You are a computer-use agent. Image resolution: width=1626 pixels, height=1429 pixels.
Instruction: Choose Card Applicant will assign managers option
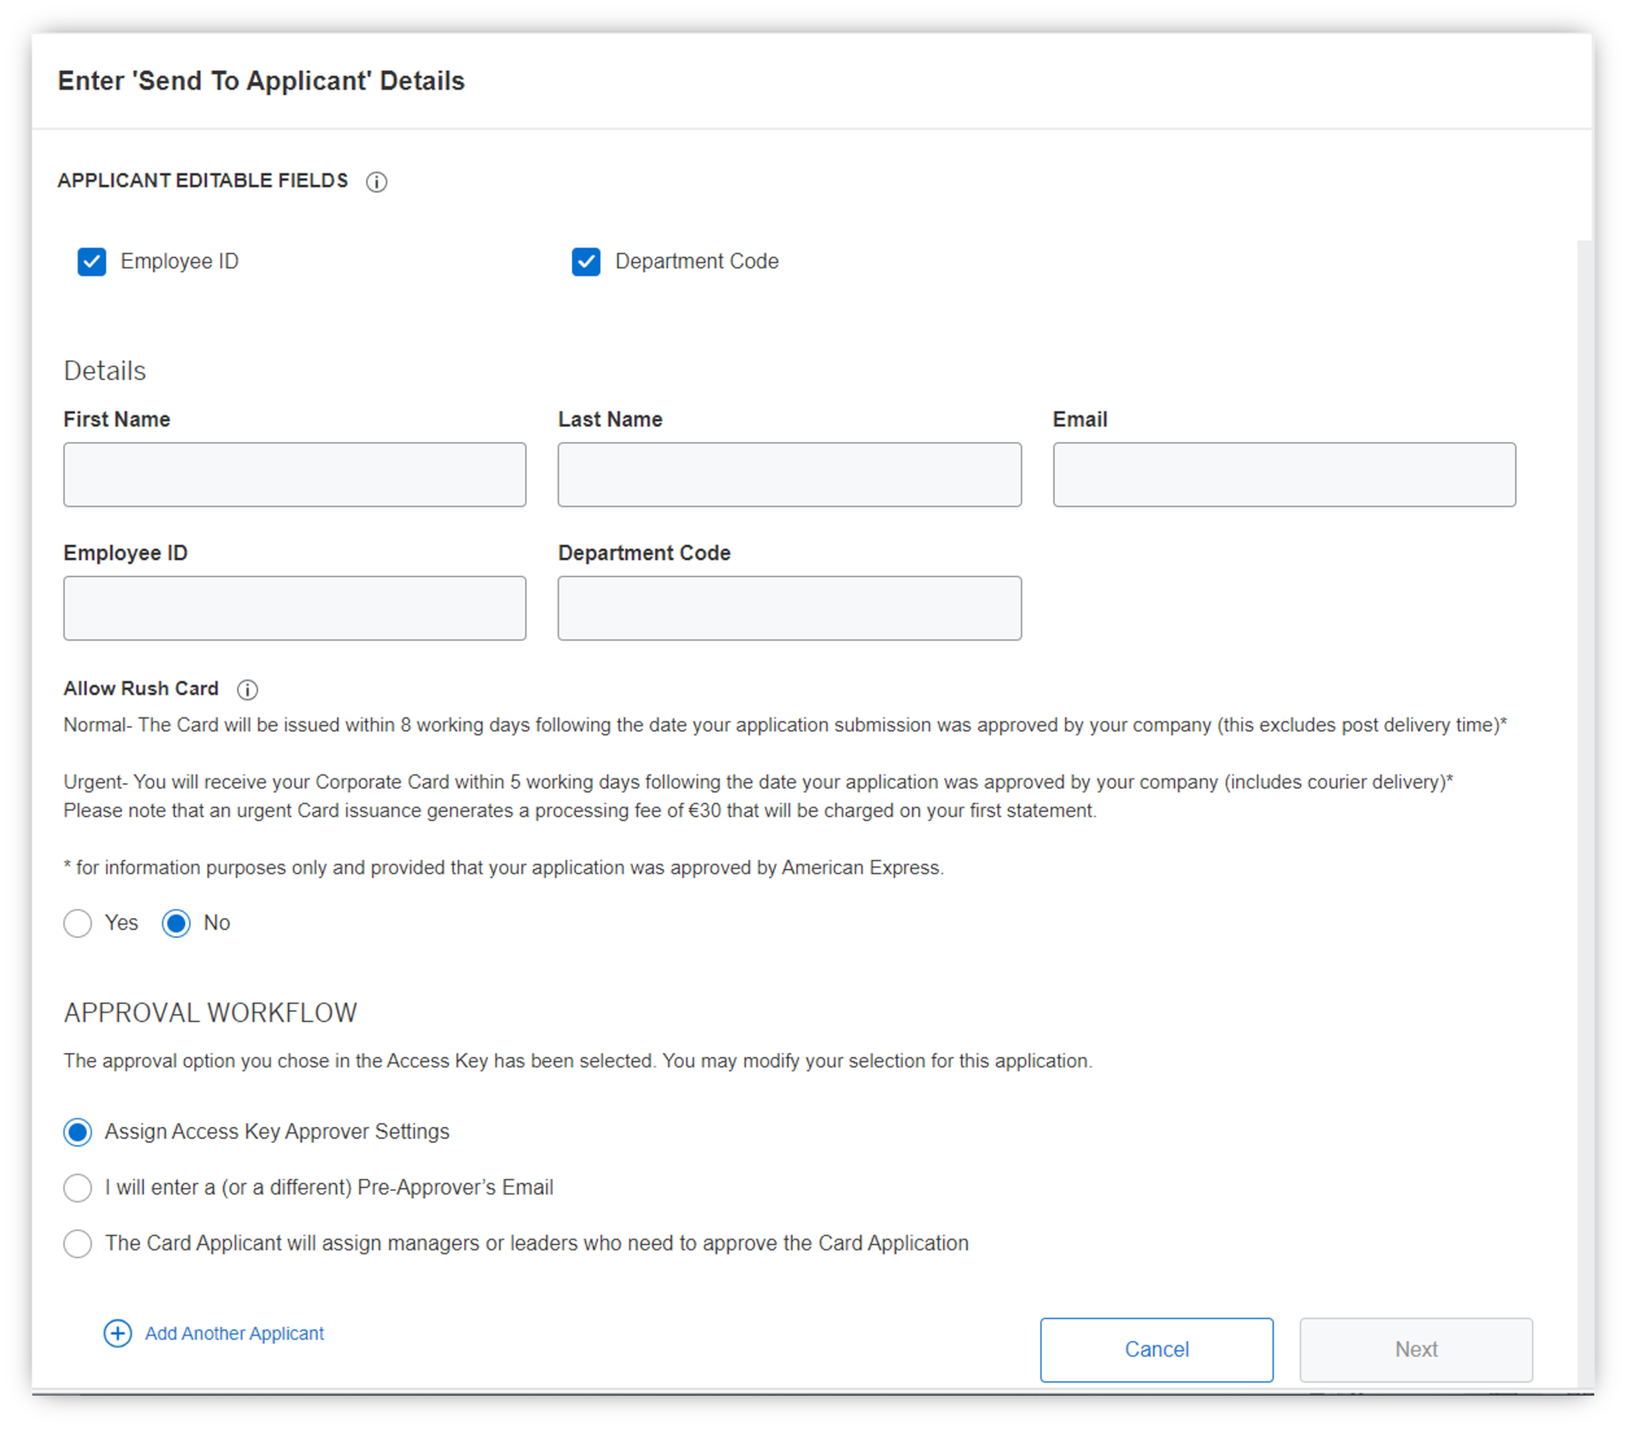coord(78,1243)
